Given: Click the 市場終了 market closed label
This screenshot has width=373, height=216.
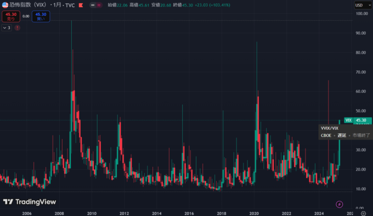Looking at the screenshot, I should [x=361, y=135].
